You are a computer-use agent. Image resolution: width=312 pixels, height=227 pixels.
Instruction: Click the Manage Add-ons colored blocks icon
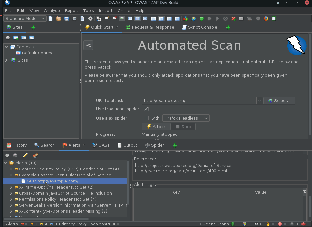pos(185,19)
